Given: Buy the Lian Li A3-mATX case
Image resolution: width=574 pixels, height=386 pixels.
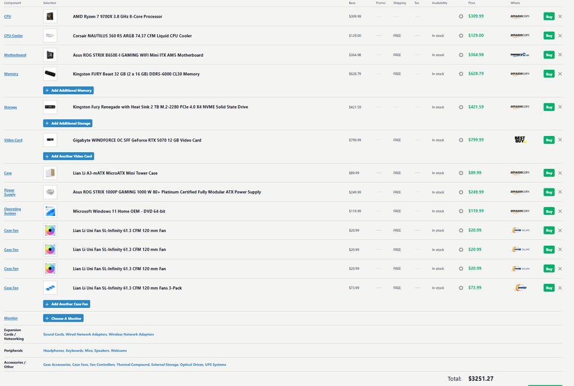Looking at the screenshot, I should (x=549, y=173).
